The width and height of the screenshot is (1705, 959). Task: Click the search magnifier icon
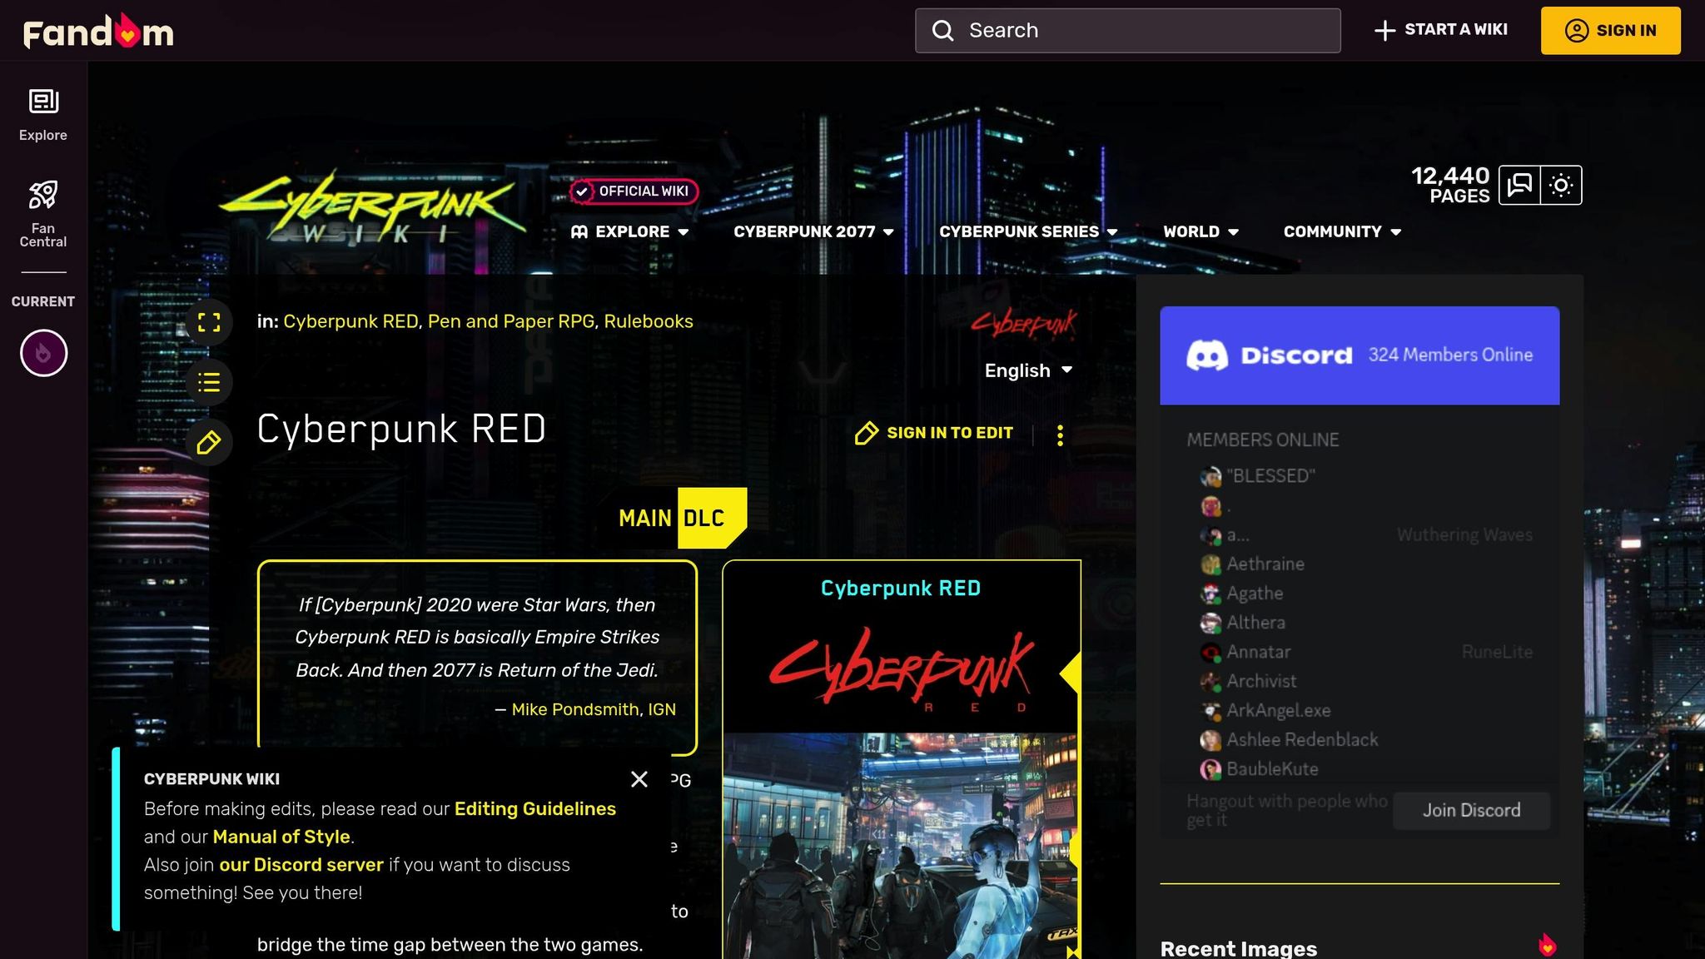click(x=942, y=31)
